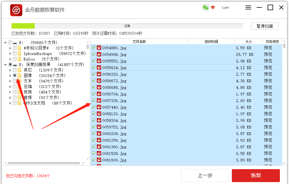Click the file icon of 0054968.jpg

pyautogui.click(x=99, y=54)
